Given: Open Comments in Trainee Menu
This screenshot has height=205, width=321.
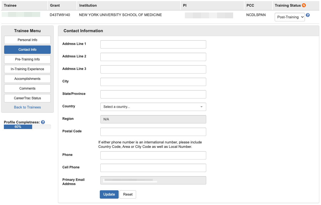Looking at the screenshot, I should coord(27,88).
